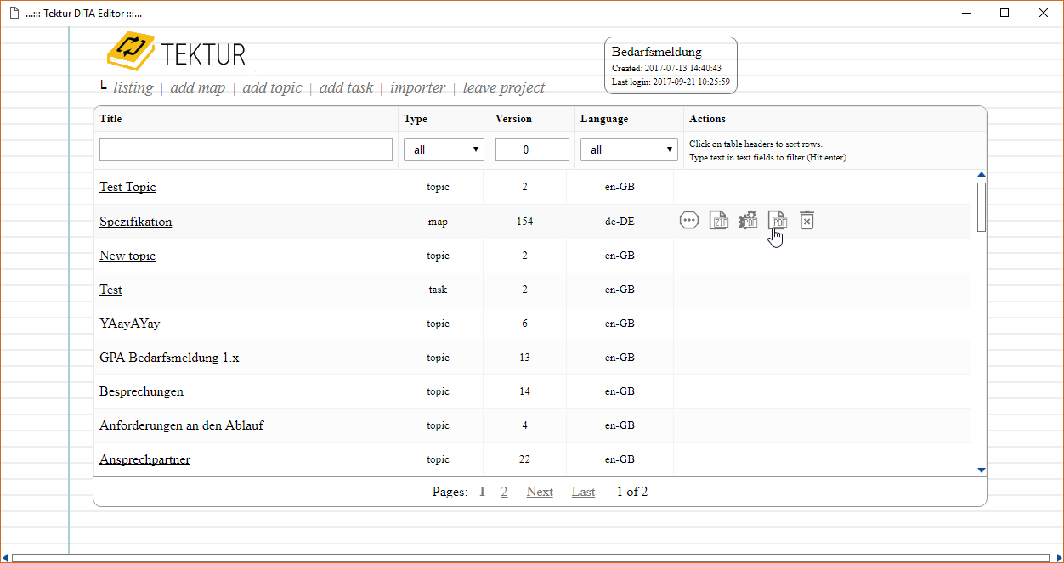Go to the Next page link
Viewport: 1064px width, 563px height.
coord(539,492)
